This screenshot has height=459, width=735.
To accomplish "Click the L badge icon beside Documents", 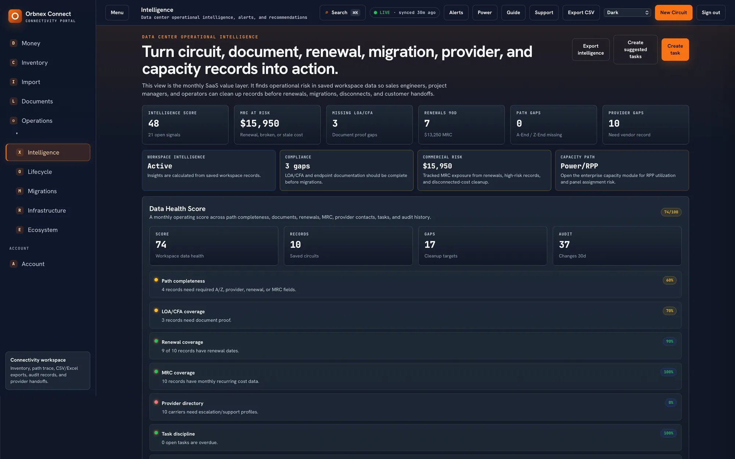I will (x=14, y=101).
